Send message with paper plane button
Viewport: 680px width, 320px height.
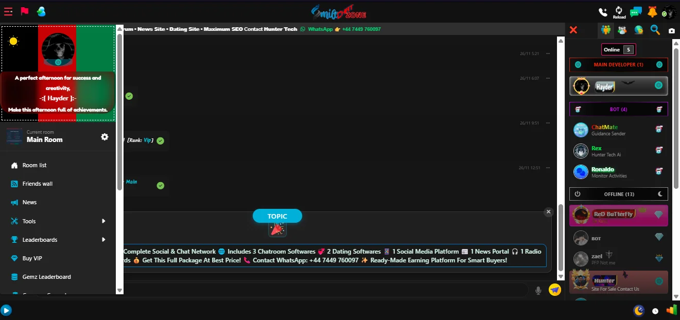(554, 290)
